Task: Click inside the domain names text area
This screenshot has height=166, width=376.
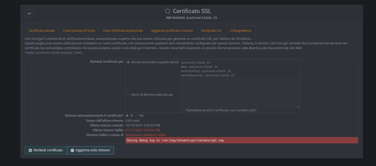Action: pos(240,93)
